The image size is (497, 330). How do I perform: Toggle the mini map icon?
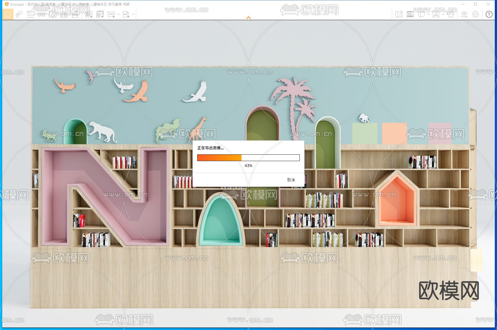[x=399, y=14]
